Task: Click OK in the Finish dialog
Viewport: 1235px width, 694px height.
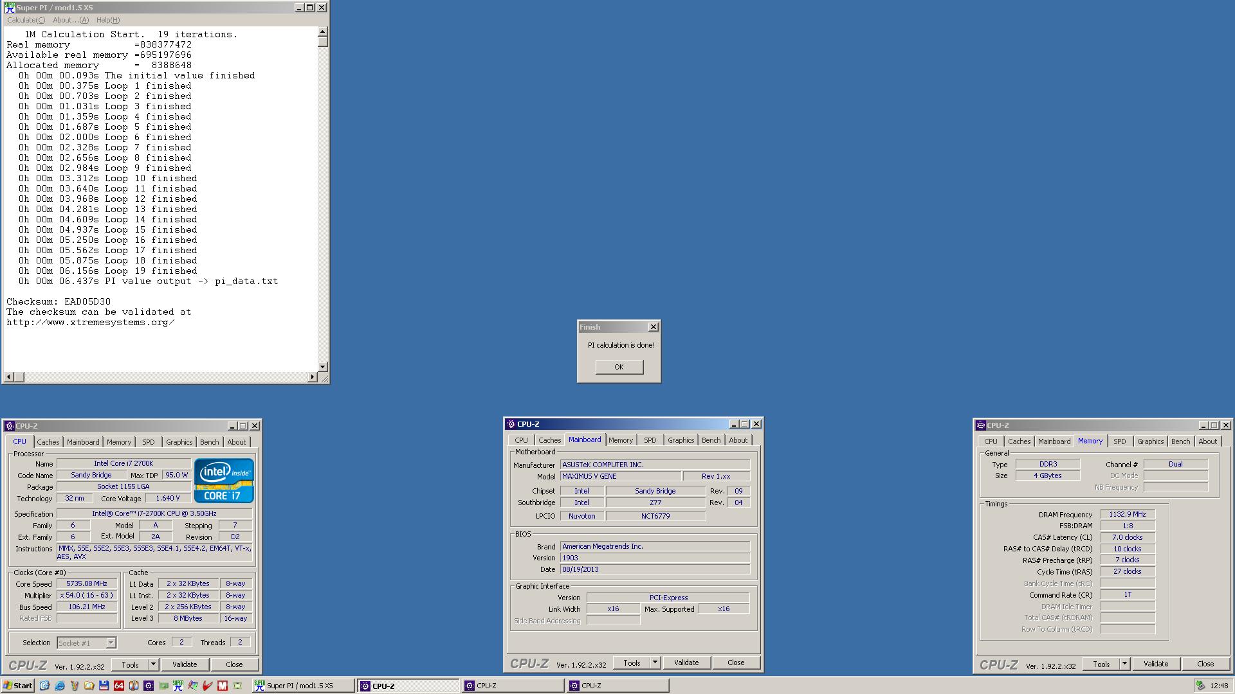Action: [619, 367]
